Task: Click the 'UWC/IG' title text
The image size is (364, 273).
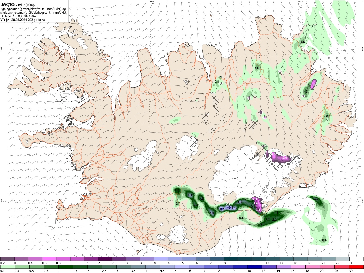Action: pyautogui.click(x=7, y=4)
